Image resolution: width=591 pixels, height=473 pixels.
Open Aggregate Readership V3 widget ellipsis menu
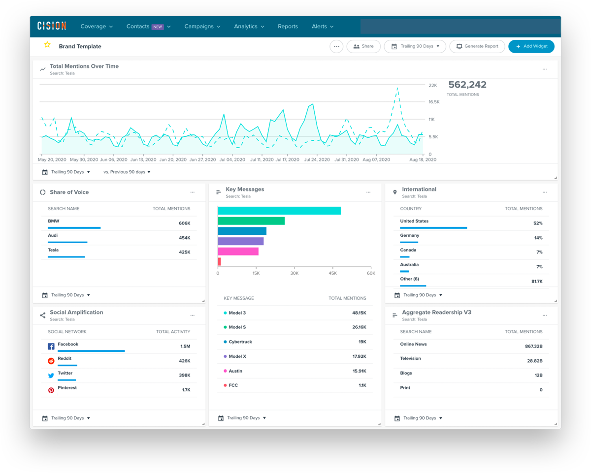point(545,315)
